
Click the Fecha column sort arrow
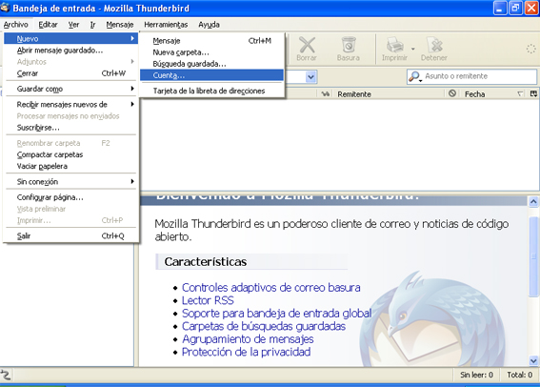click(x=520, y=93)
